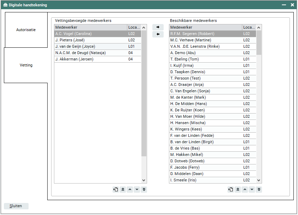Switch to the Vetting tab
Image resolution: width=298 pixels, height=215 pixels.
click(x=26, y=65)
